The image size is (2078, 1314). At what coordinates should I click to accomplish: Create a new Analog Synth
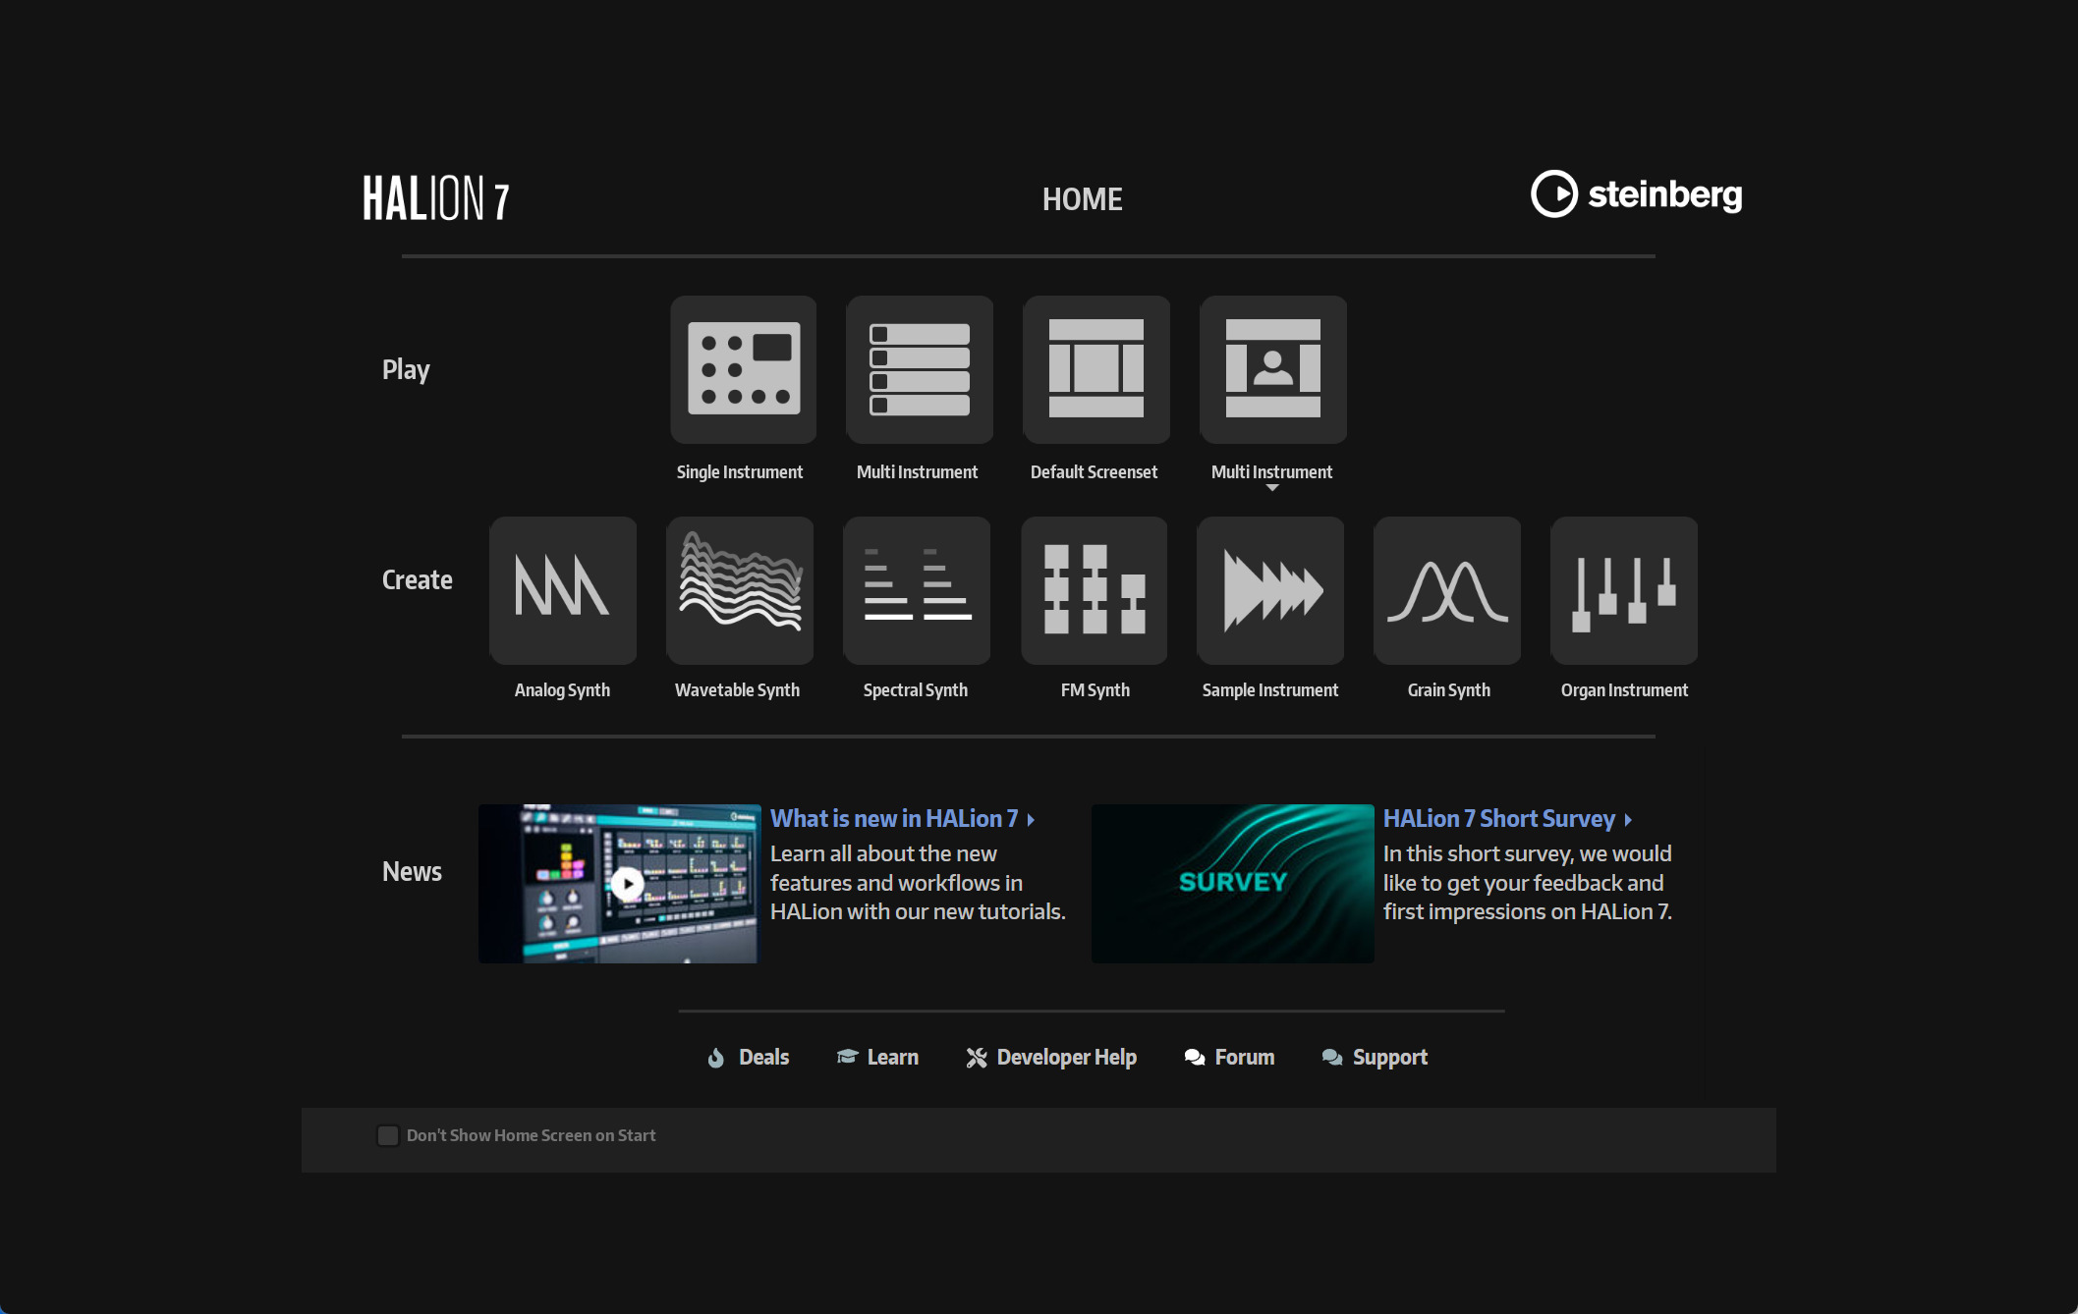[563, 590]
